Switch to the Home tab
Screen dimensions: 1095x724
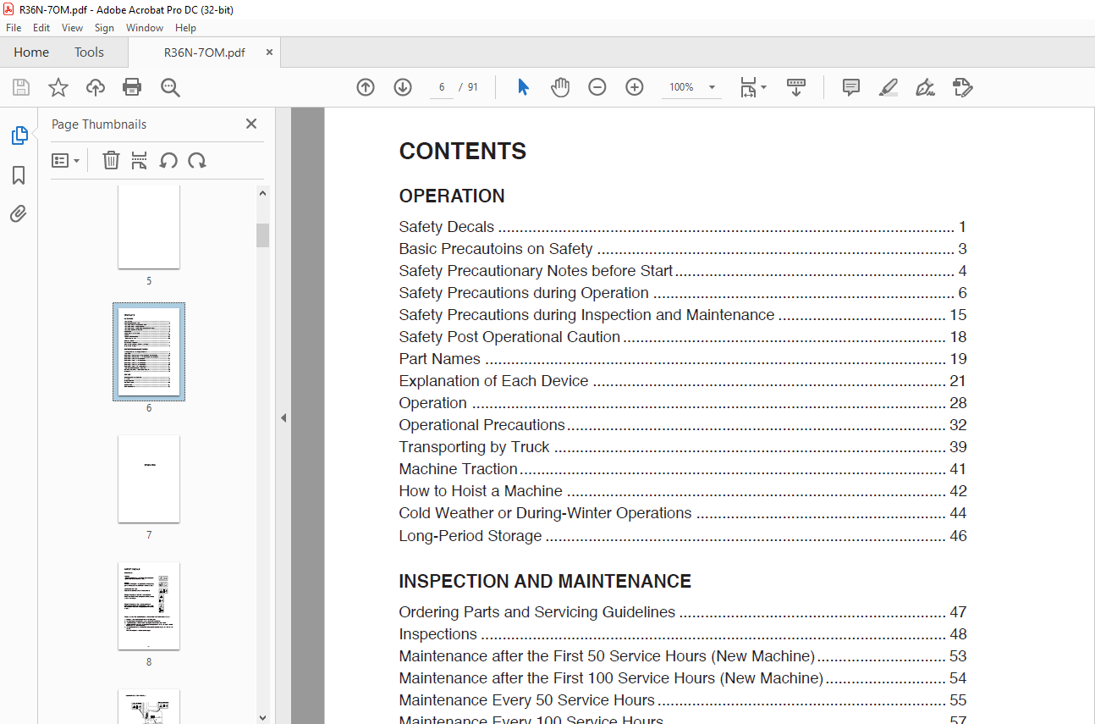click(x=31, y=53)
